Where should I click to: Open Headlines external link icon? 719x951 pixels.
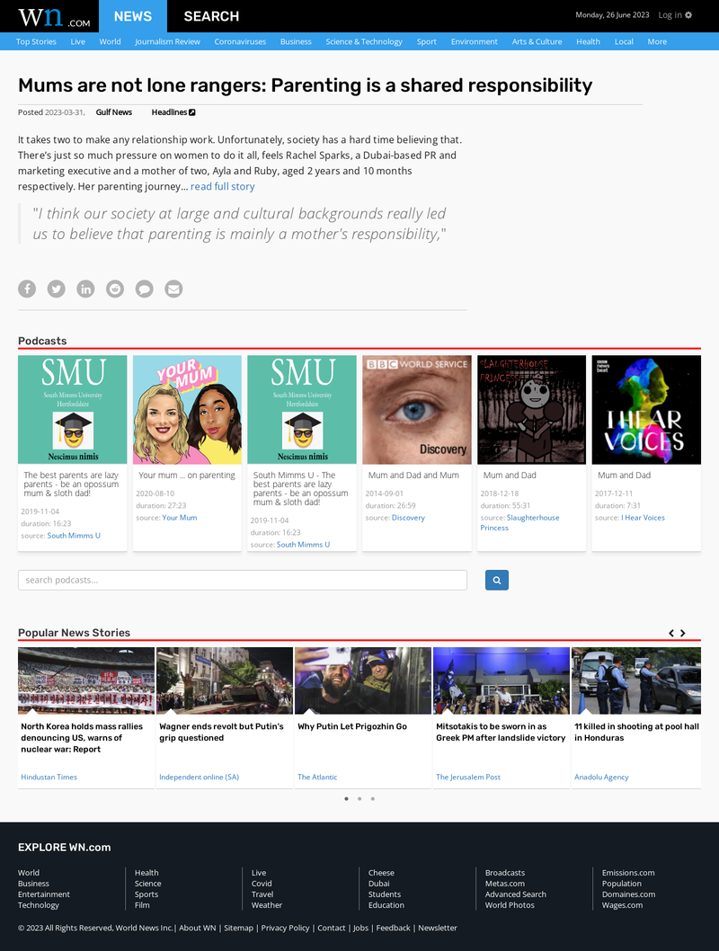point(192,112)
